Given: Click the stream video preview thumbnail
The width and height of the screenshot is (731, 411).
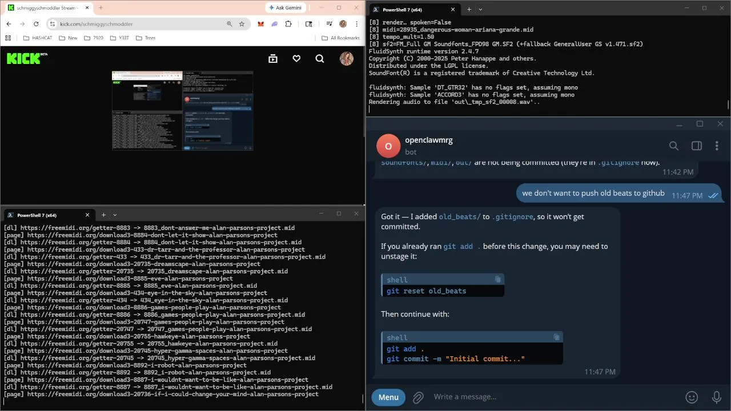Looking at the screenshot, I should click(x=182, y=111).
